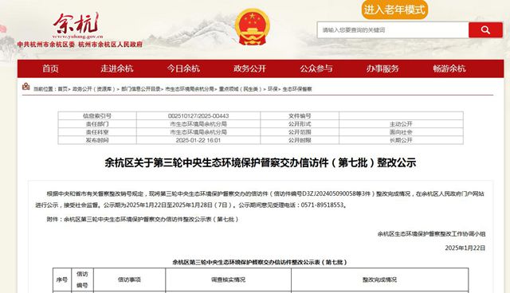Screen dimensions: 510x293
Task: Click the 公开范围 label cell
Action: tap(300, 132)
